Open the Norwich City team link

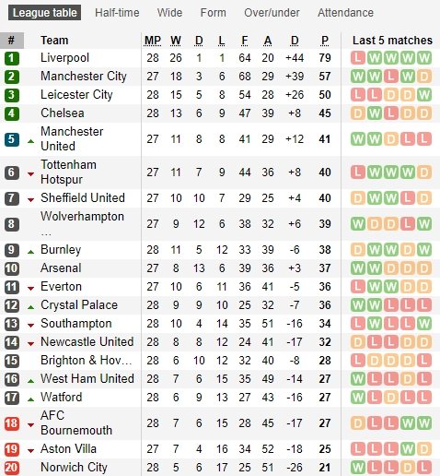74,467
